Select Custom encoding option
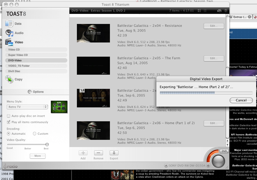Screen dimensions: 257x180 click(35, 134)
